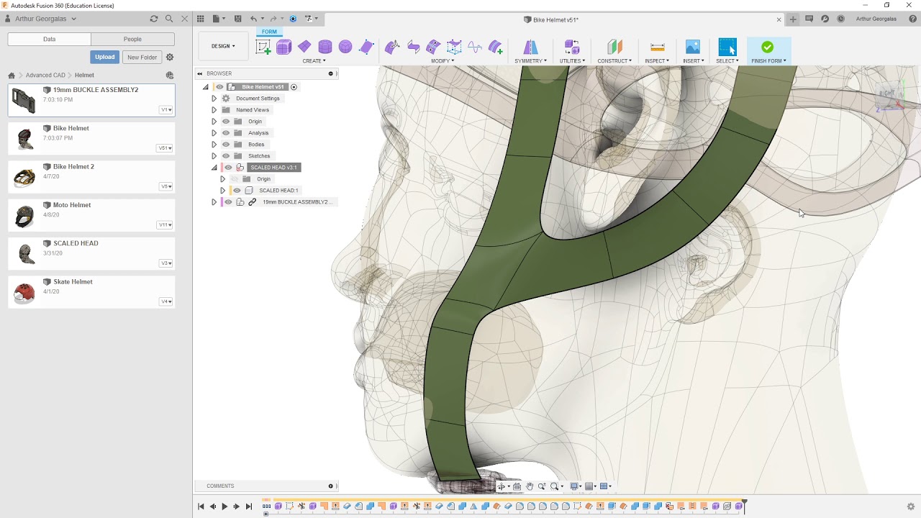Select the Construct plane tool icon
The width and height of the screenshot is (921, 518).
point(614,47)
